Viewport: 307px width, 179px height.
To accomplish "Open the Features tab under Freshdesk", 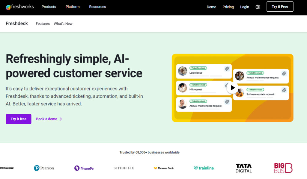I will click(x=43, y=24).
